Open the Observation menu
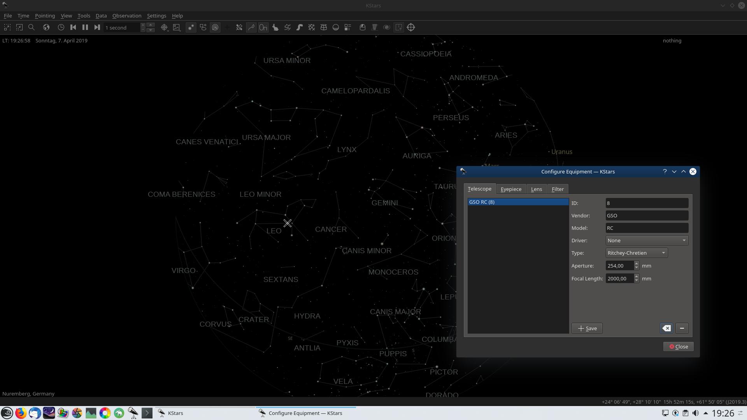The image size is (747, 420). 126,16
